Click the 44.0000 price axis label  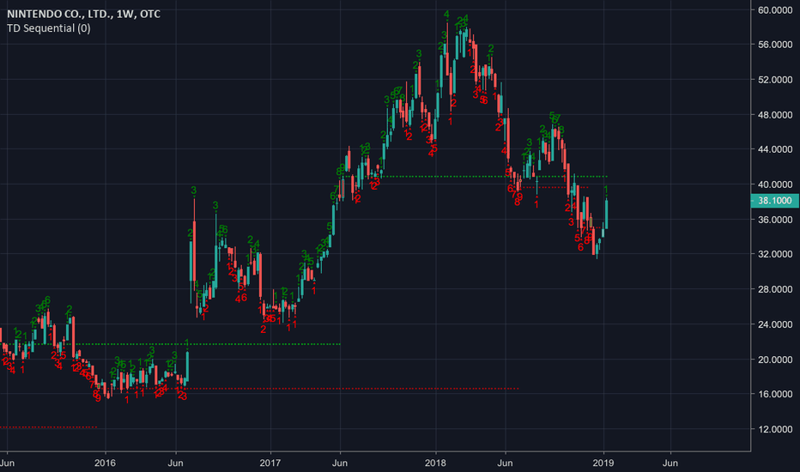point(775,149)
